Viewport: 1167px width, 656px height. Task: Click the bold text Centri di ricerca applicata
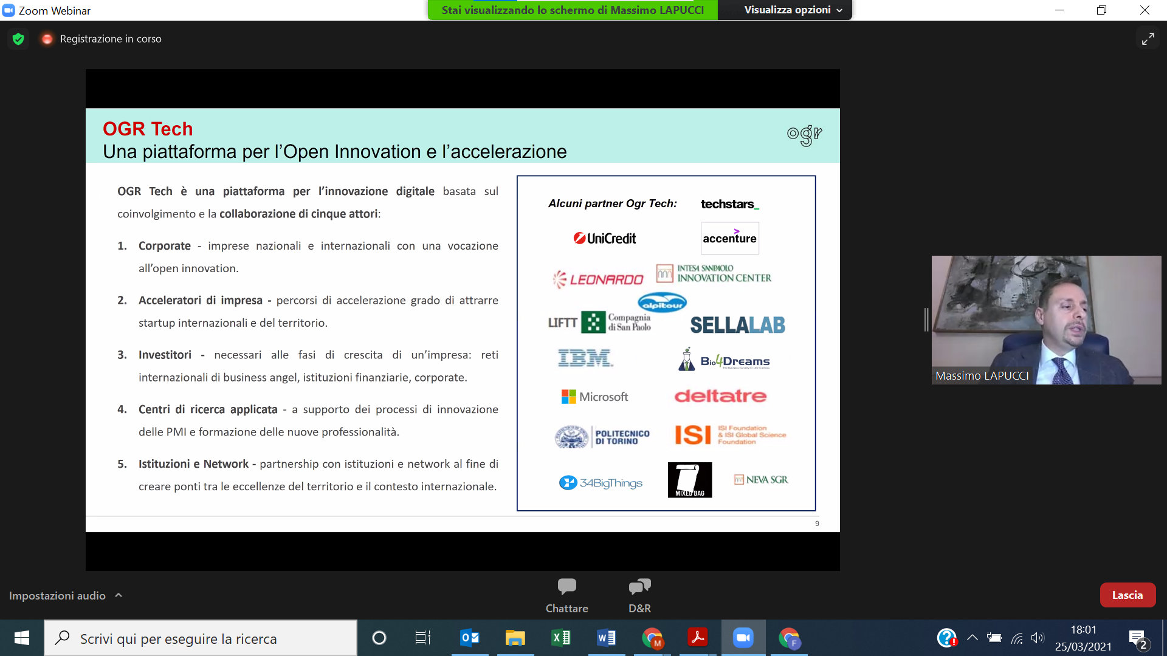click(208, 409)
